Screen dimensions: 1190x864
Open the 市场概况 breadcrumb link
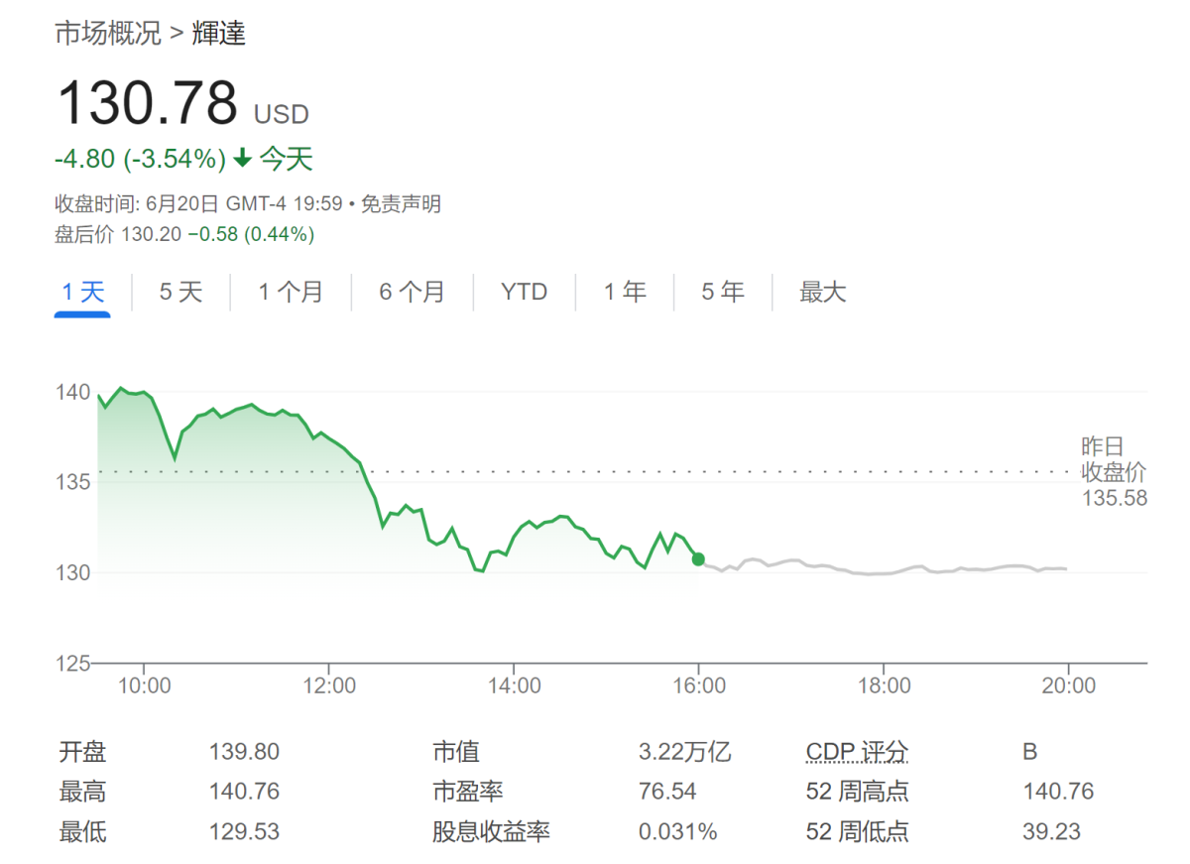coord(106,33)
